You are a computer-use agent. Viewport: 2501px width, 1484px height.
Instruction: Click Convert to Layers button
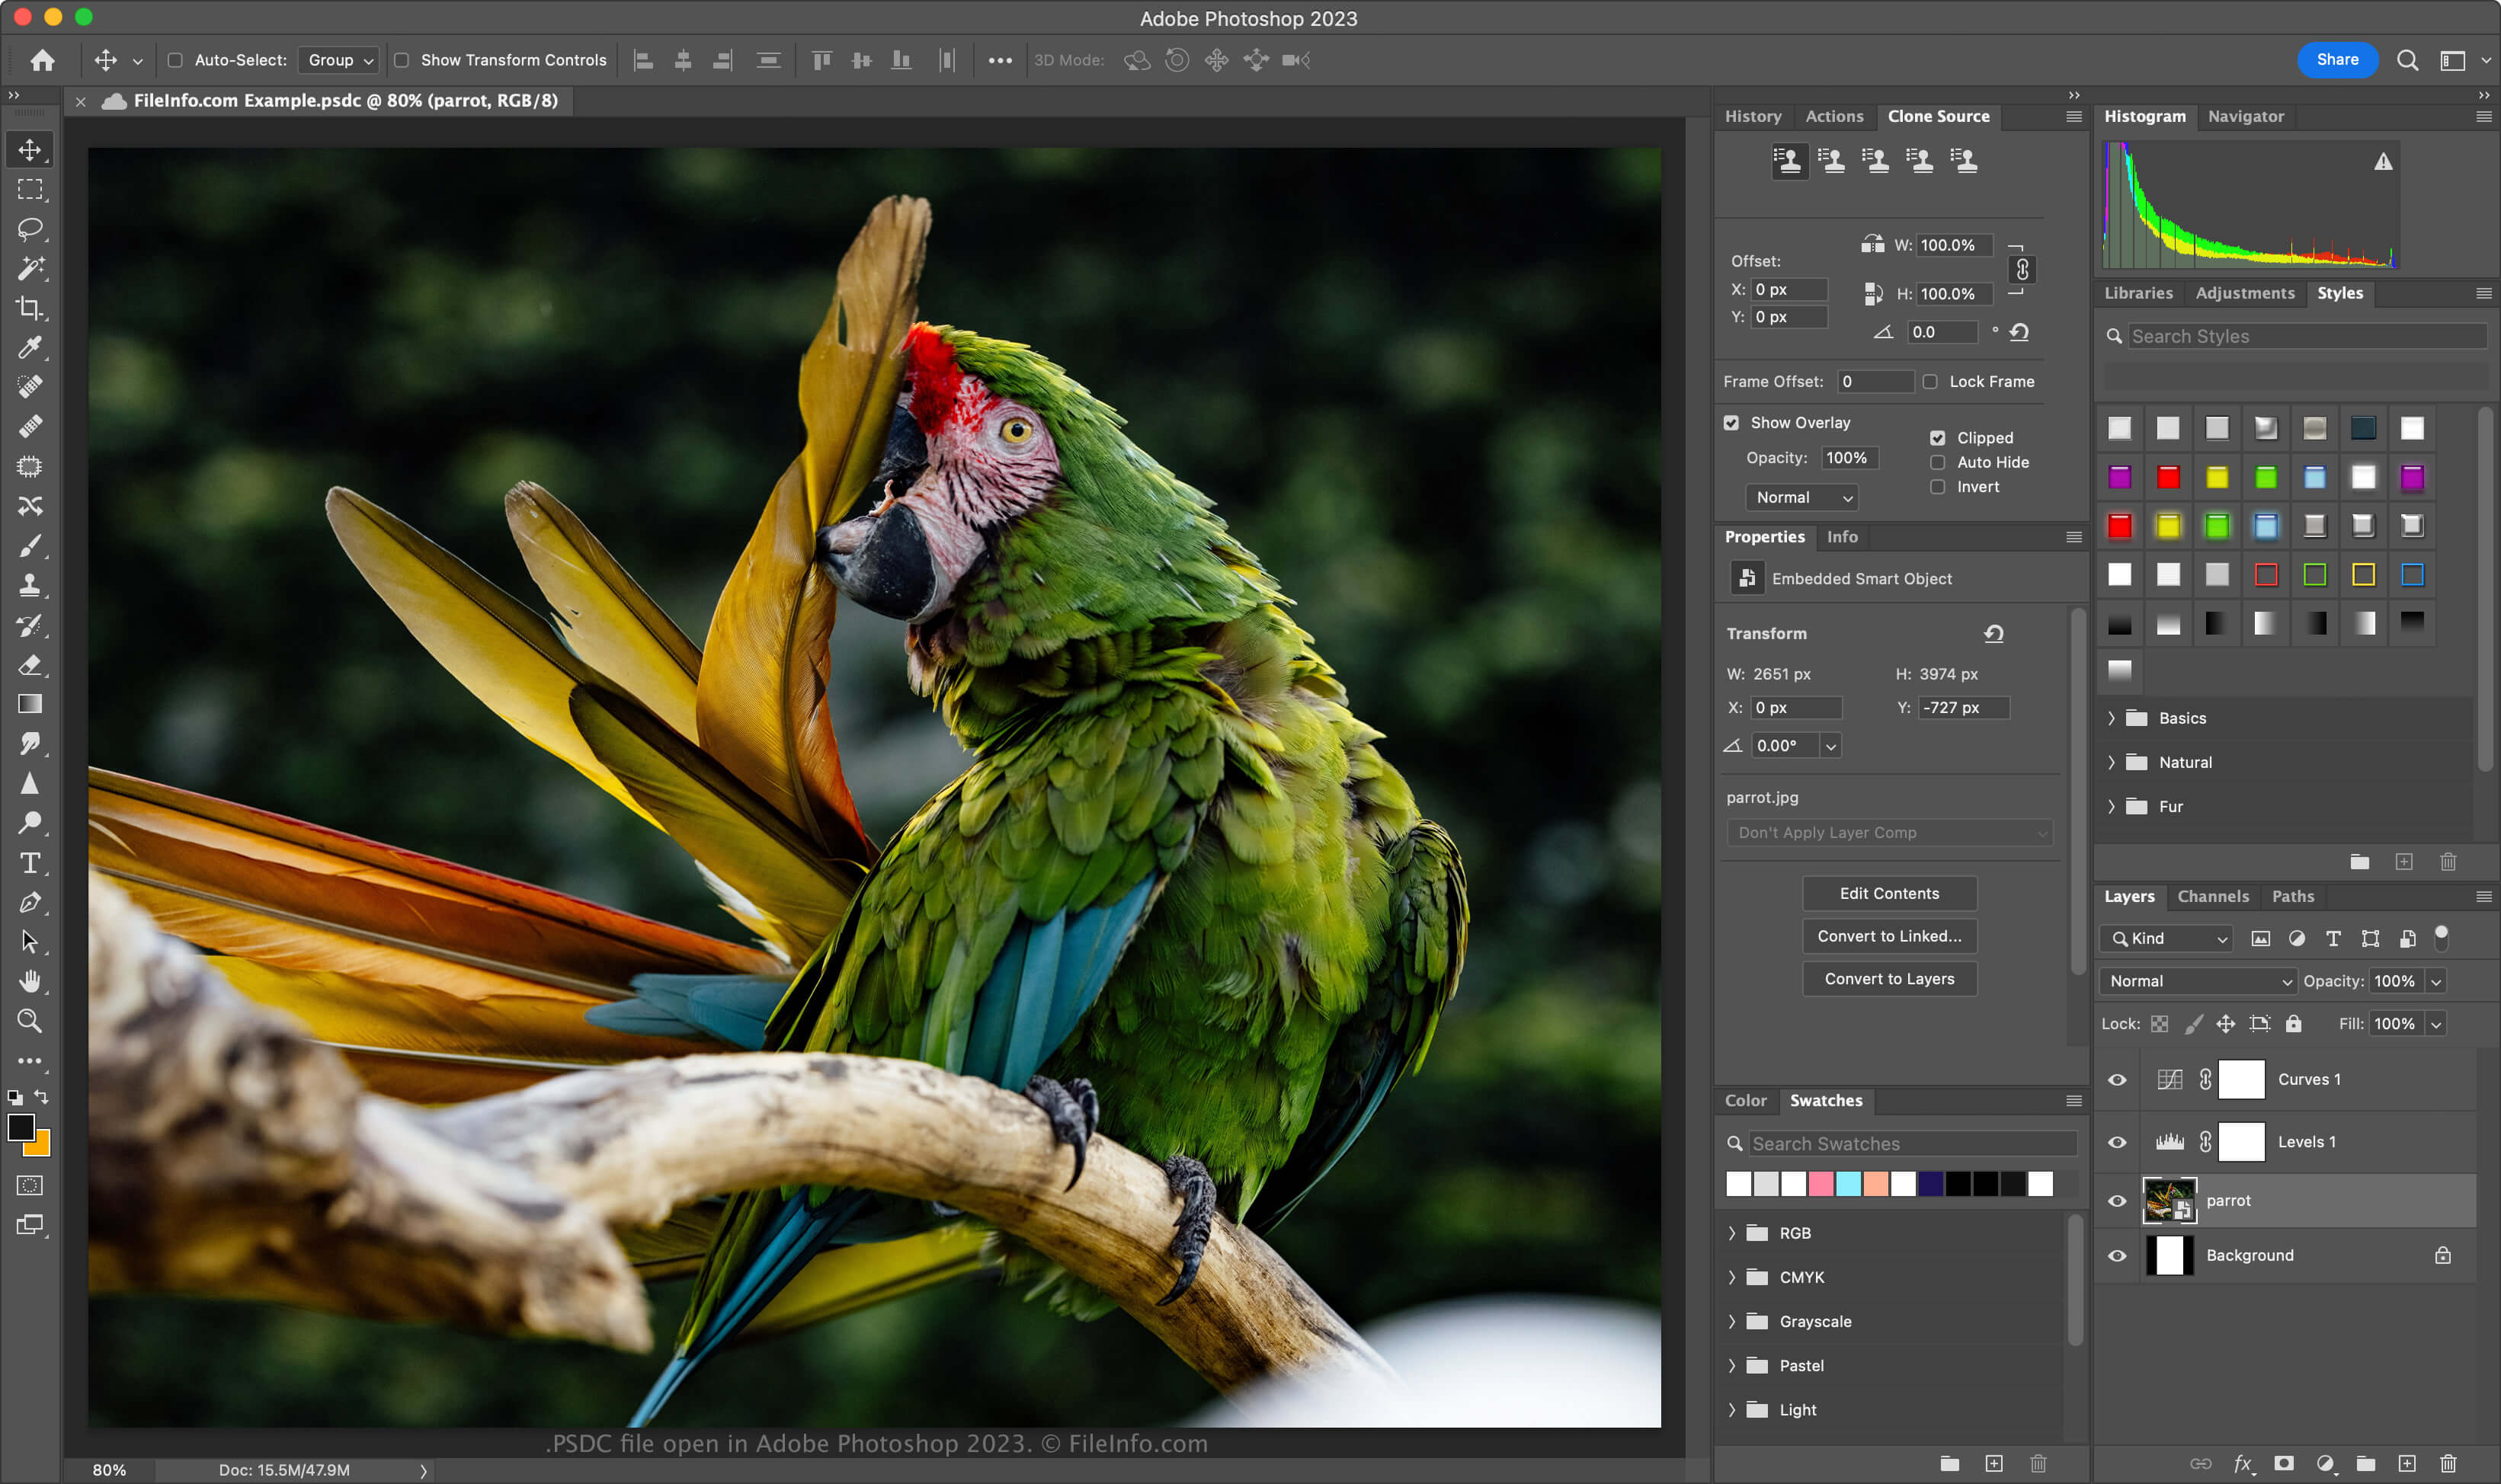pyautogui.click(x=1889, y=979)
